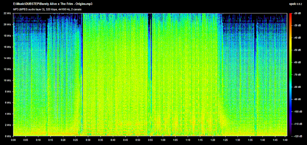The width and height of the screenshot is (307, 145).
Task: Click inside the spectrogram plot area
Action: [x=150, y=74]
